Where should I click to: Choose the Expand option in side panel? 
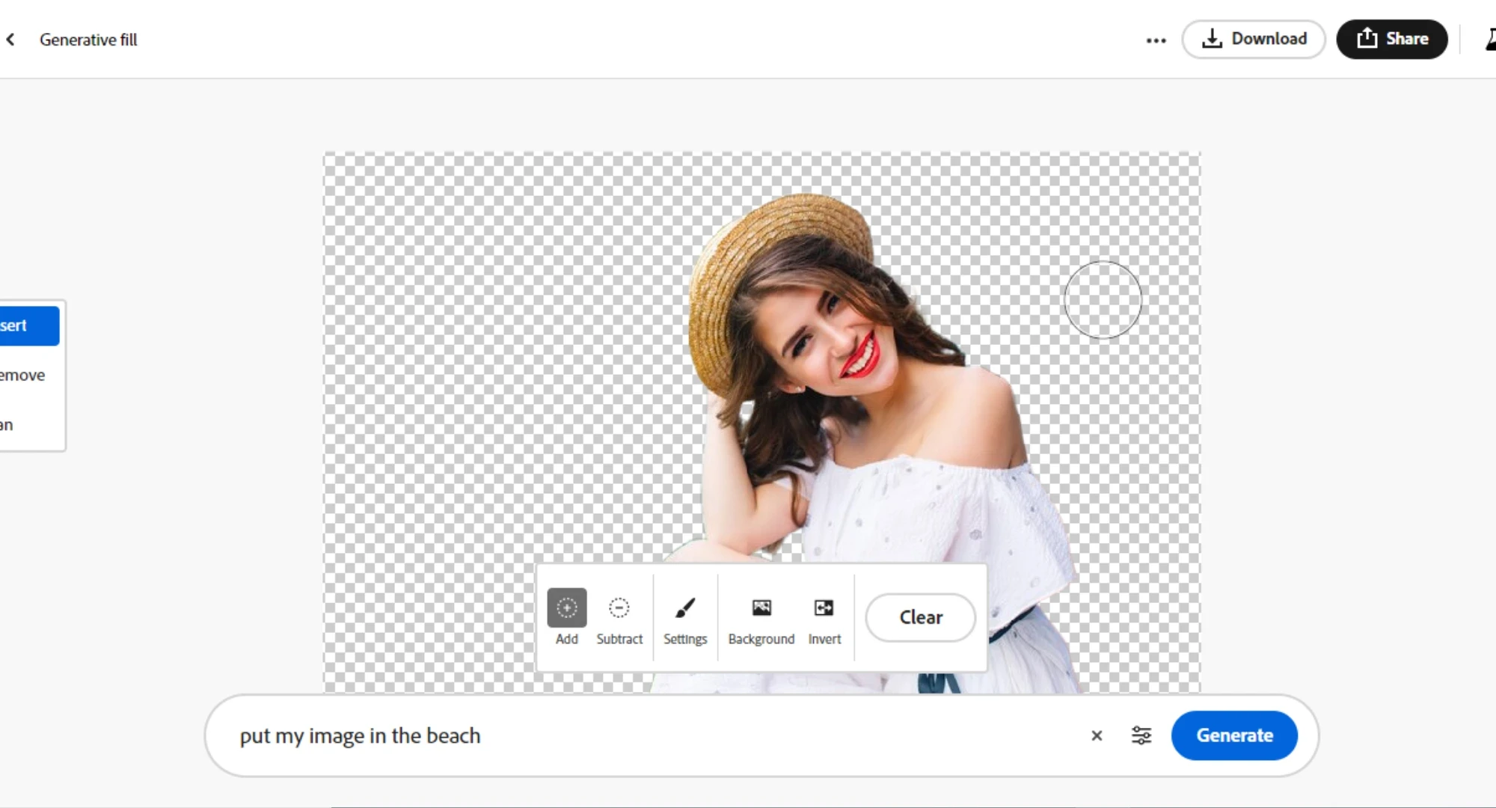(x=9, y=425)
